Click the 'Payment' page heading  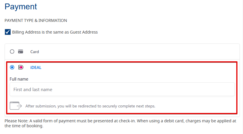(x=21, y=6)
